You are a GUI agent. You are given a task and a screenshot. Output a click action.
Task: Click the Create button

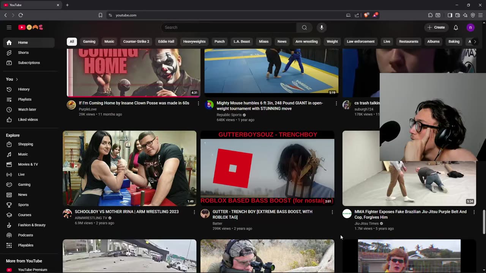(436, 27)
